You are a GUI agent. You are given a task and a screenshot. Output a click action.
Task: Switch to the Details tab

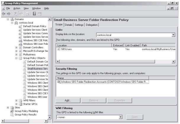(x=68, y=25)
